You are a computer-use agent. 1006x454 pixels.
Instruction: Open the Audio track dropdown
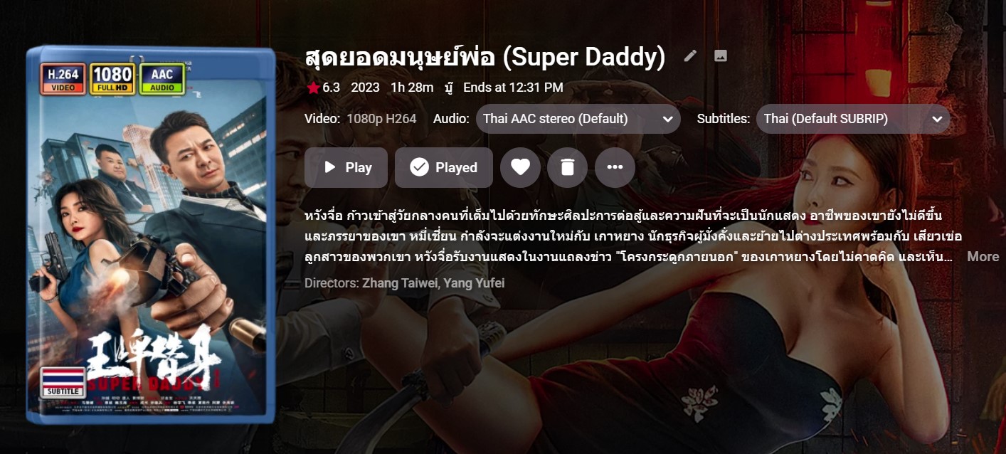tap(578, 119)
